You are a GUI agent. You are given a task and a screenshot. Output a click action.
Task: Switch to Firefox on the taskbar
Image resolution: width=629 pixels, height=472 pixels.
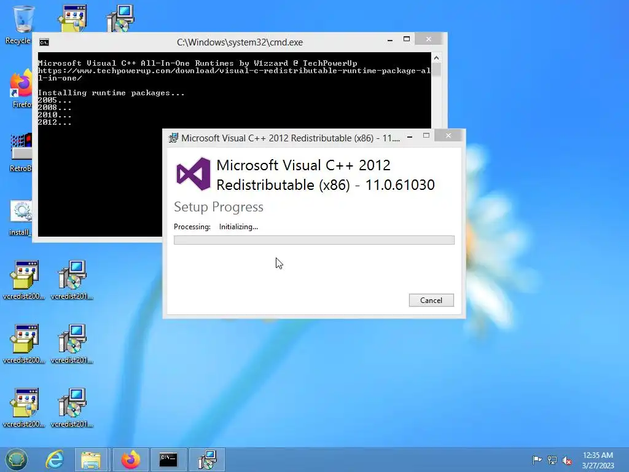[131, 460]
